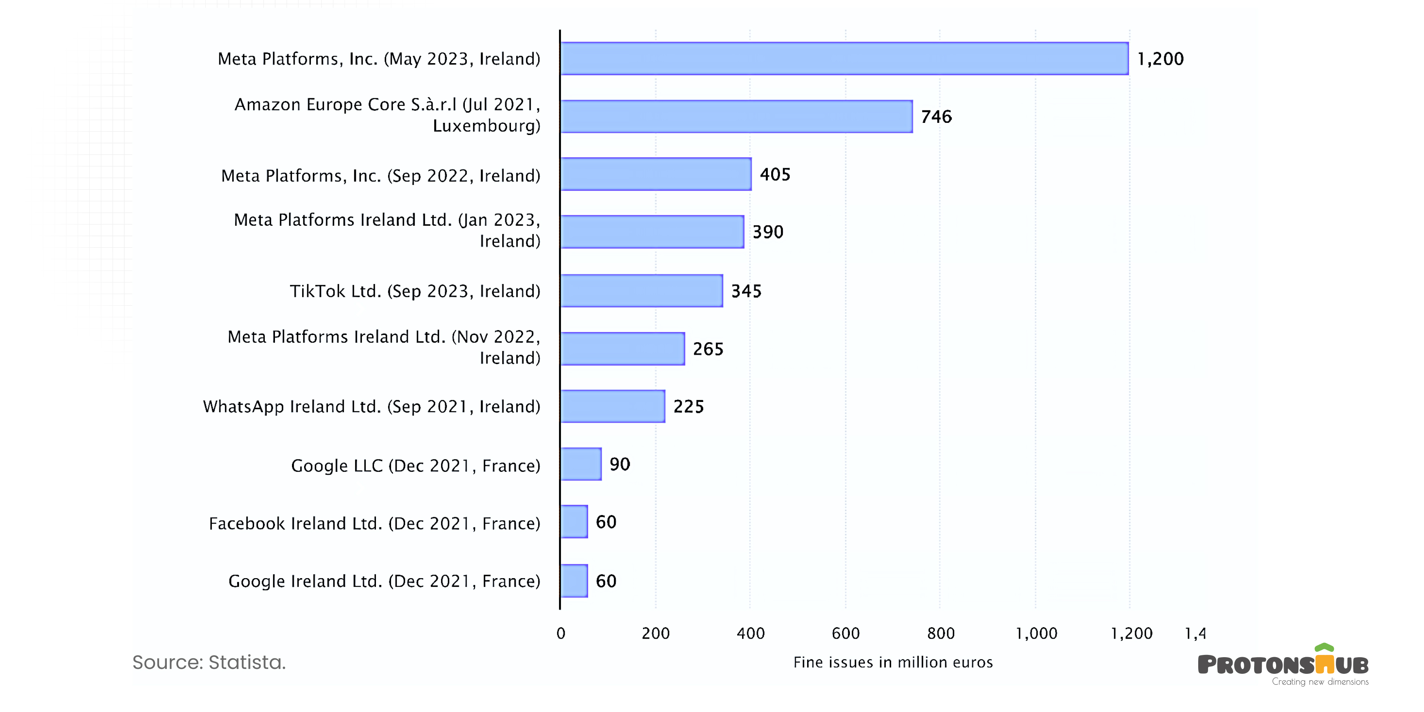Viewport: 1424px width, 712px height.
Task: Click the '746' value label
Action: coord(936,116)
